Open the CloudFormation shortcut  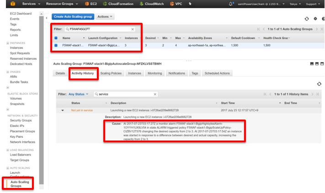tap(118, 4)
